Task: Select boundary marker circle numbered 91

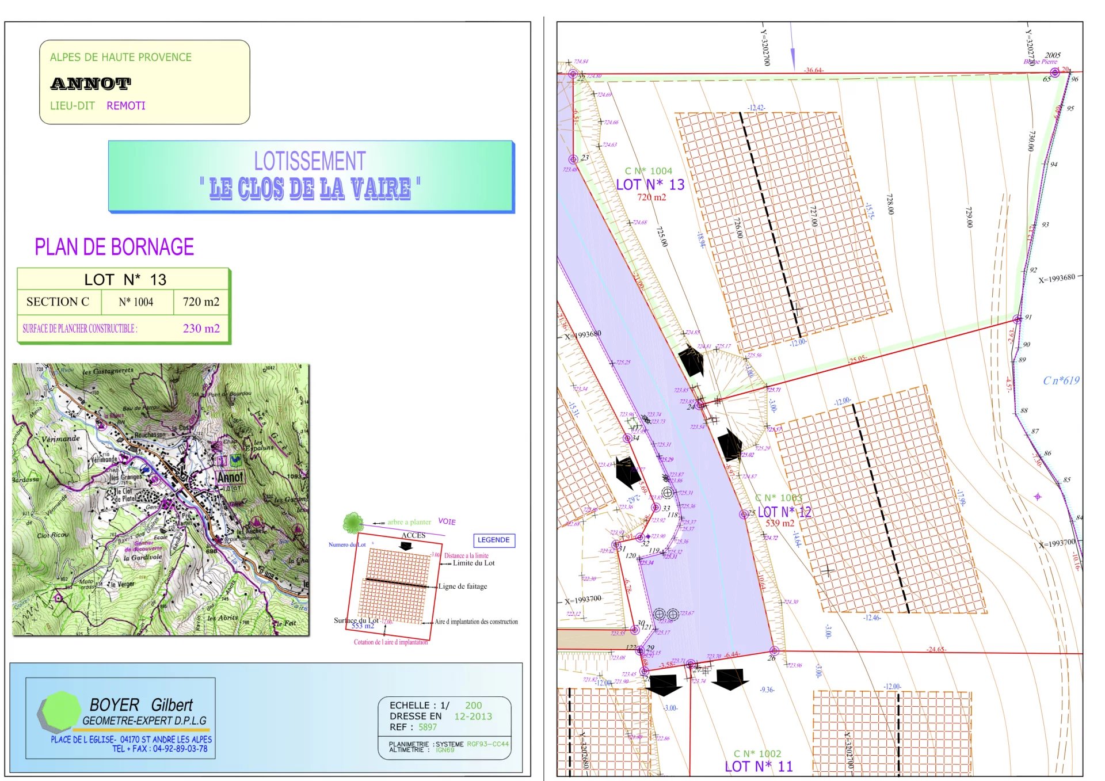Action: click(x=1018, y=319)
